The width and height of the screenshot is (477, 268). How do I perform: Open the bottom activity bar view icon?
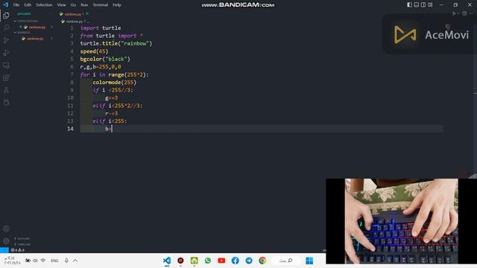[x=6, y=103]
